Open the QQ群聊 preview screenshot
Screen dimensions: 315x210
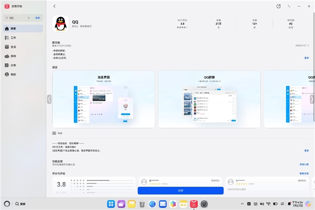209,99
